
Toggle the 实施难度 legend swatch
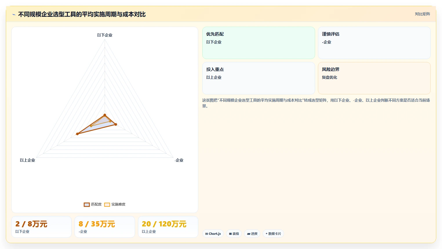pyautogui.click(x=107, y=204)
